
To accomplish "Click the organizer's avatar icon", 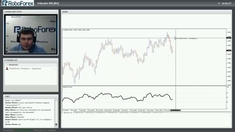I will 7,69.
